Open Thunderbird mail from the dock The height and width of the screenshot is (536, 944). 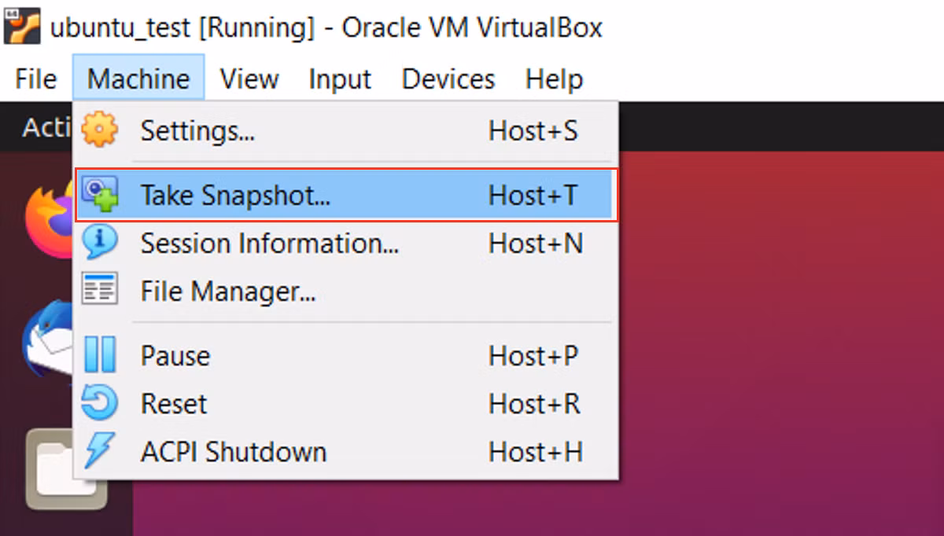[x=49, y=339]
